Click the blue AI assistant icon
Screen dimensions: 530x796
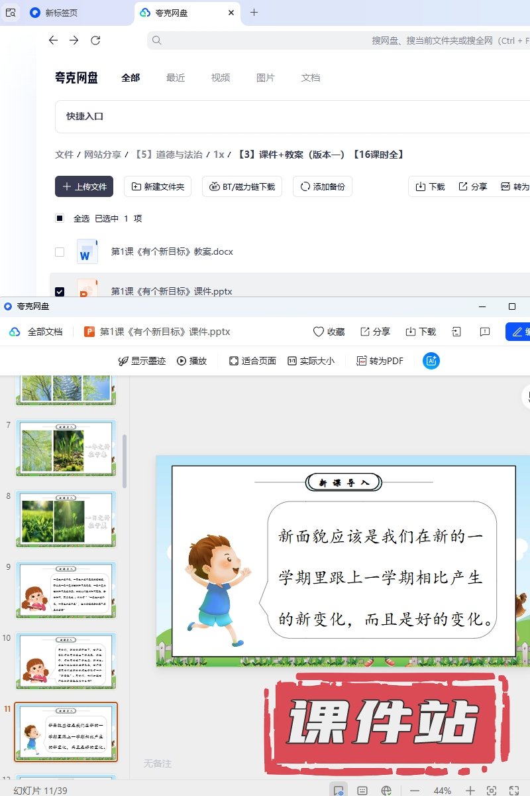[x=431, y=361]
